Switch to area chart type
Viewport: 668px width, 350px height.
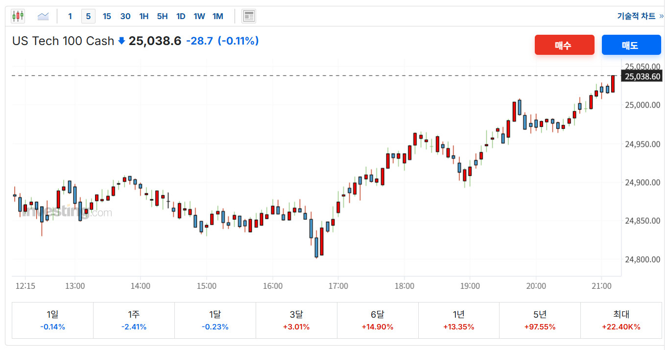click(x=43, y=16)
